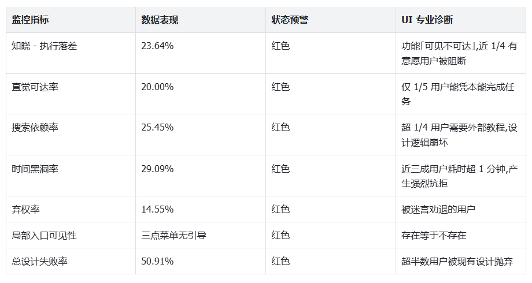532x283 pixels.
Task: Click the 状态预警 column header
Action: [x=290, y=20]
